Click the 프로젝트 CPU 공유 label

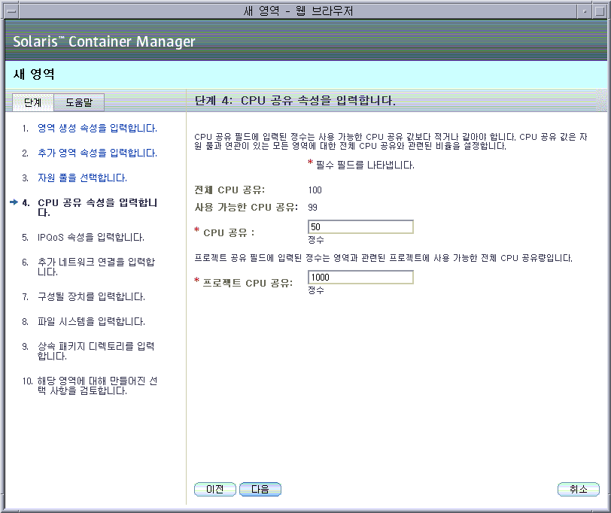248,283
